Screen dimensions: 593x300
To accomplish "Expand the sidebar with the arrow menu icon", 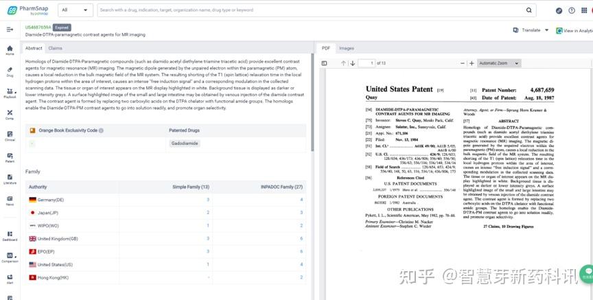I will pos(10,30).
